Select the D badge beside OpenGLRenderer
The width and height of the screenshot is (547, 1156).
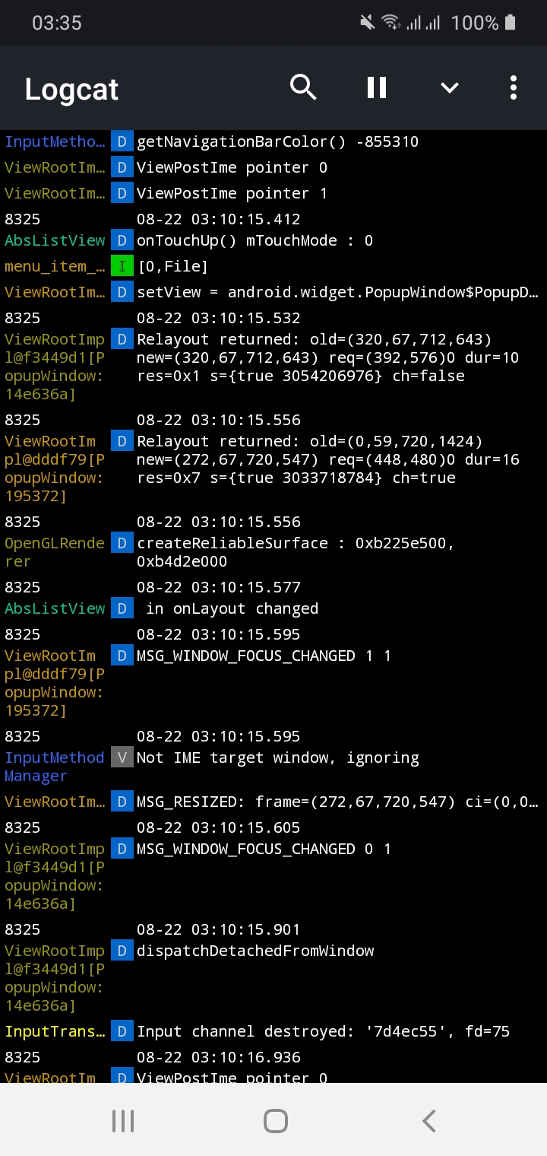tap(122, 543)
